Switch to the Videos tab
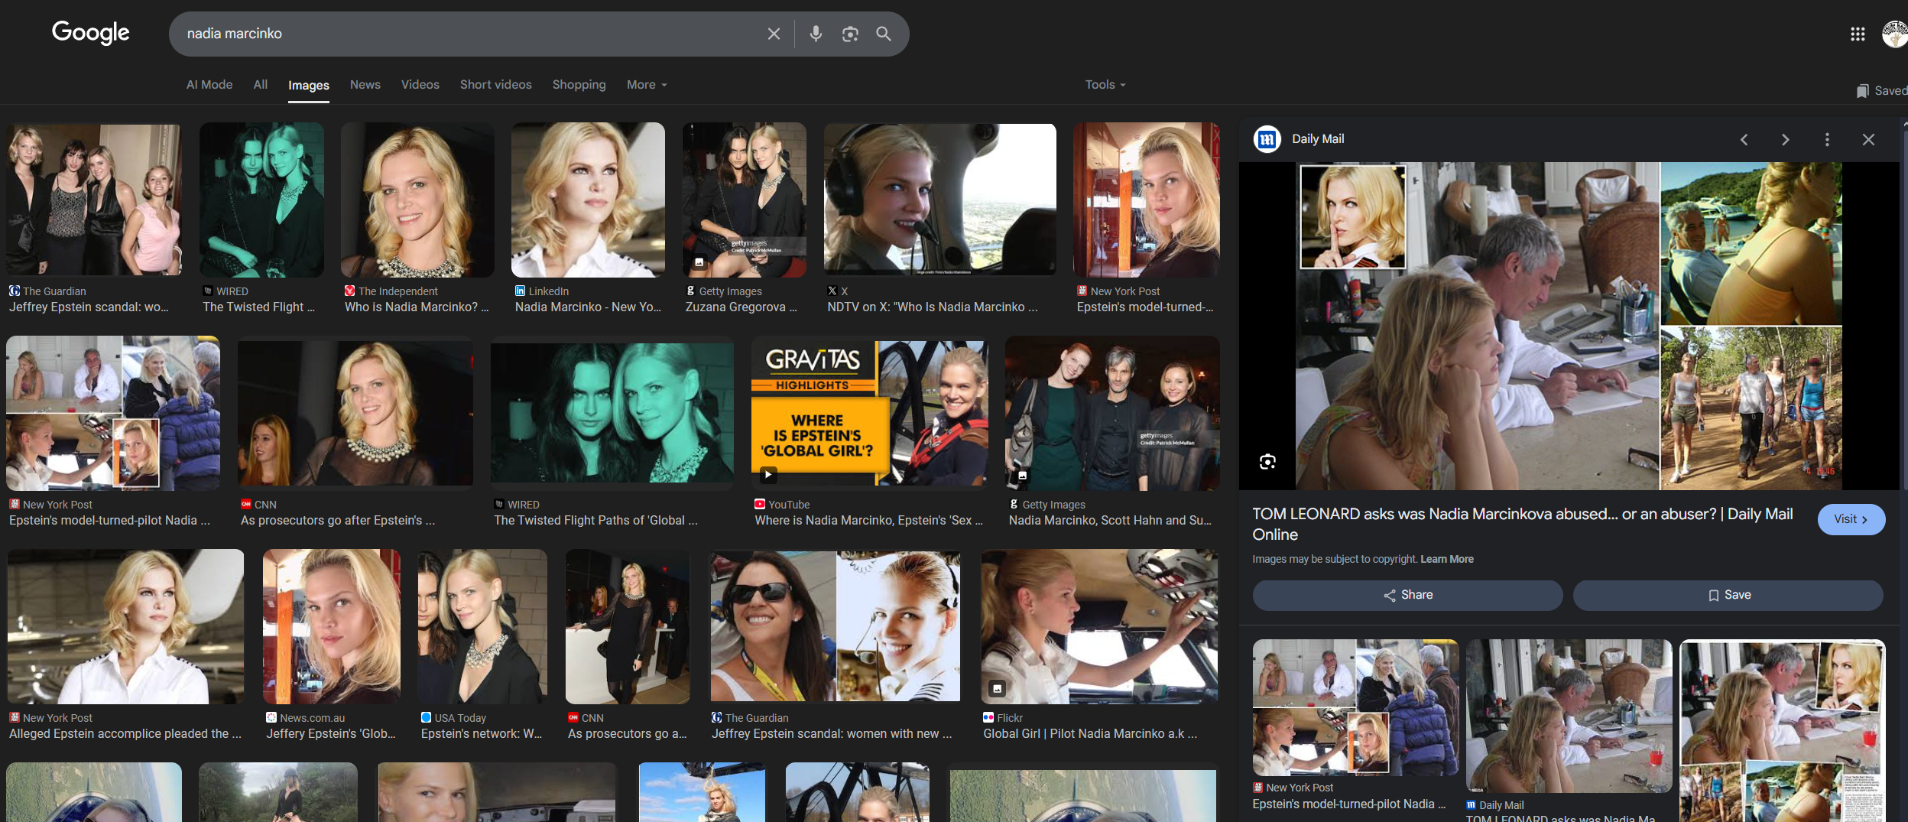 pyautogui.click(x=420, y=85)
